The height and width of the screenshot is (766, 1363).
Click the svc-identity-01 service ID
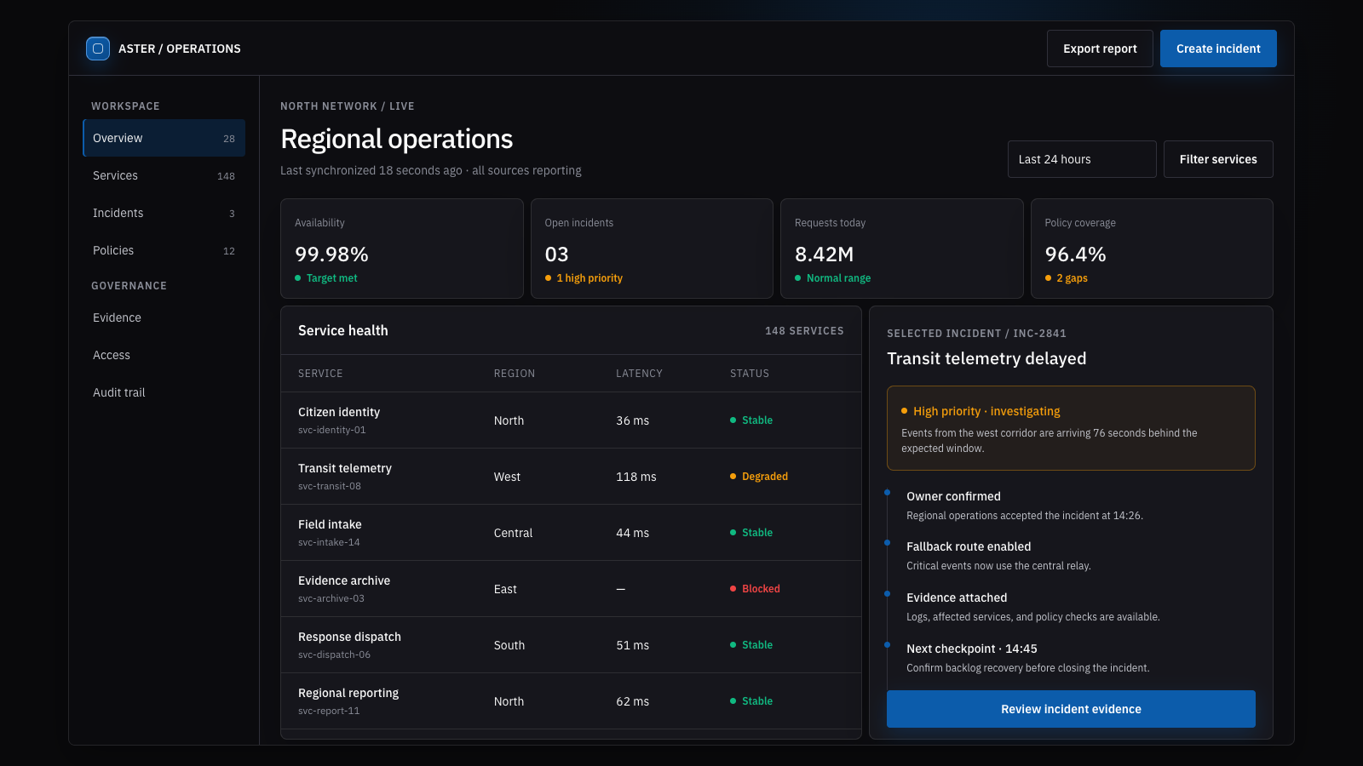point(332,430)
